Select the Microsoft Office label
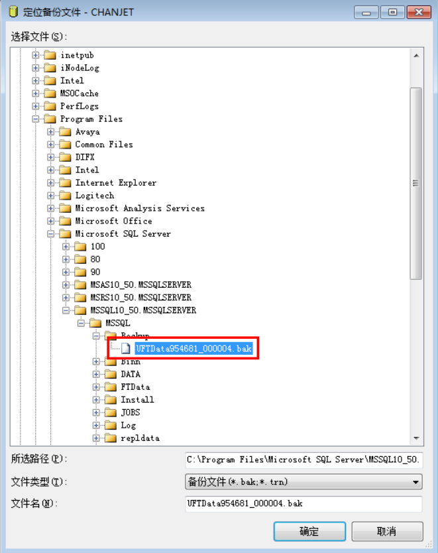The width and height of the screenshot is (438, 553). click(114, 221)
